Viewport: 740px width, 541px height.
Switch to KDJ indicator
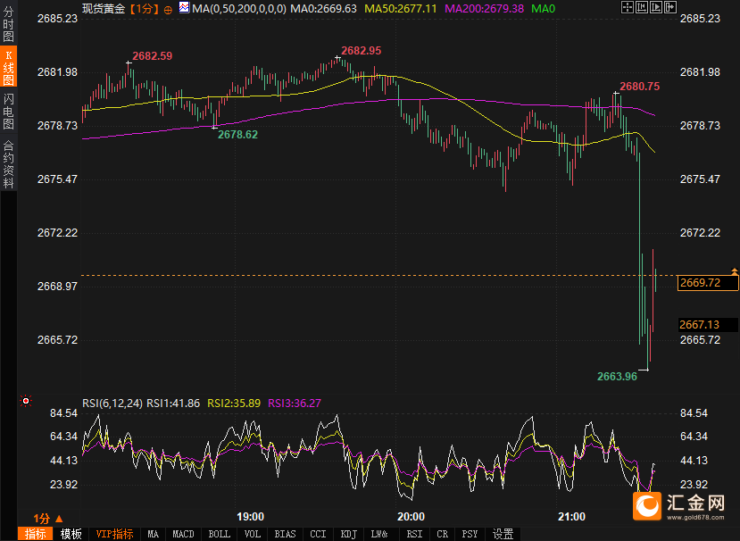[346, 534]
